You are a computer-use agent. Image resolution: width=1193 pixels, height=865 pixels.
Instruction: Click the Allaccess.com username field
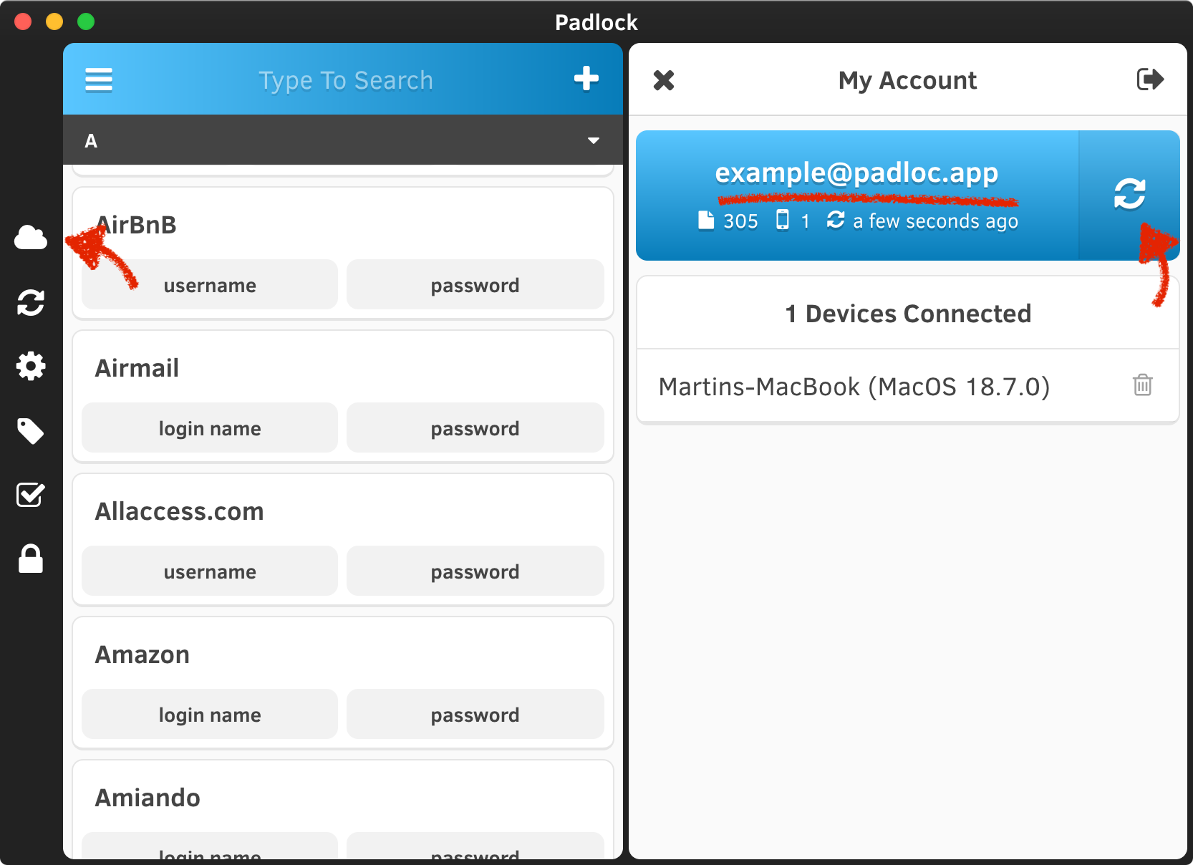[210, 571]
